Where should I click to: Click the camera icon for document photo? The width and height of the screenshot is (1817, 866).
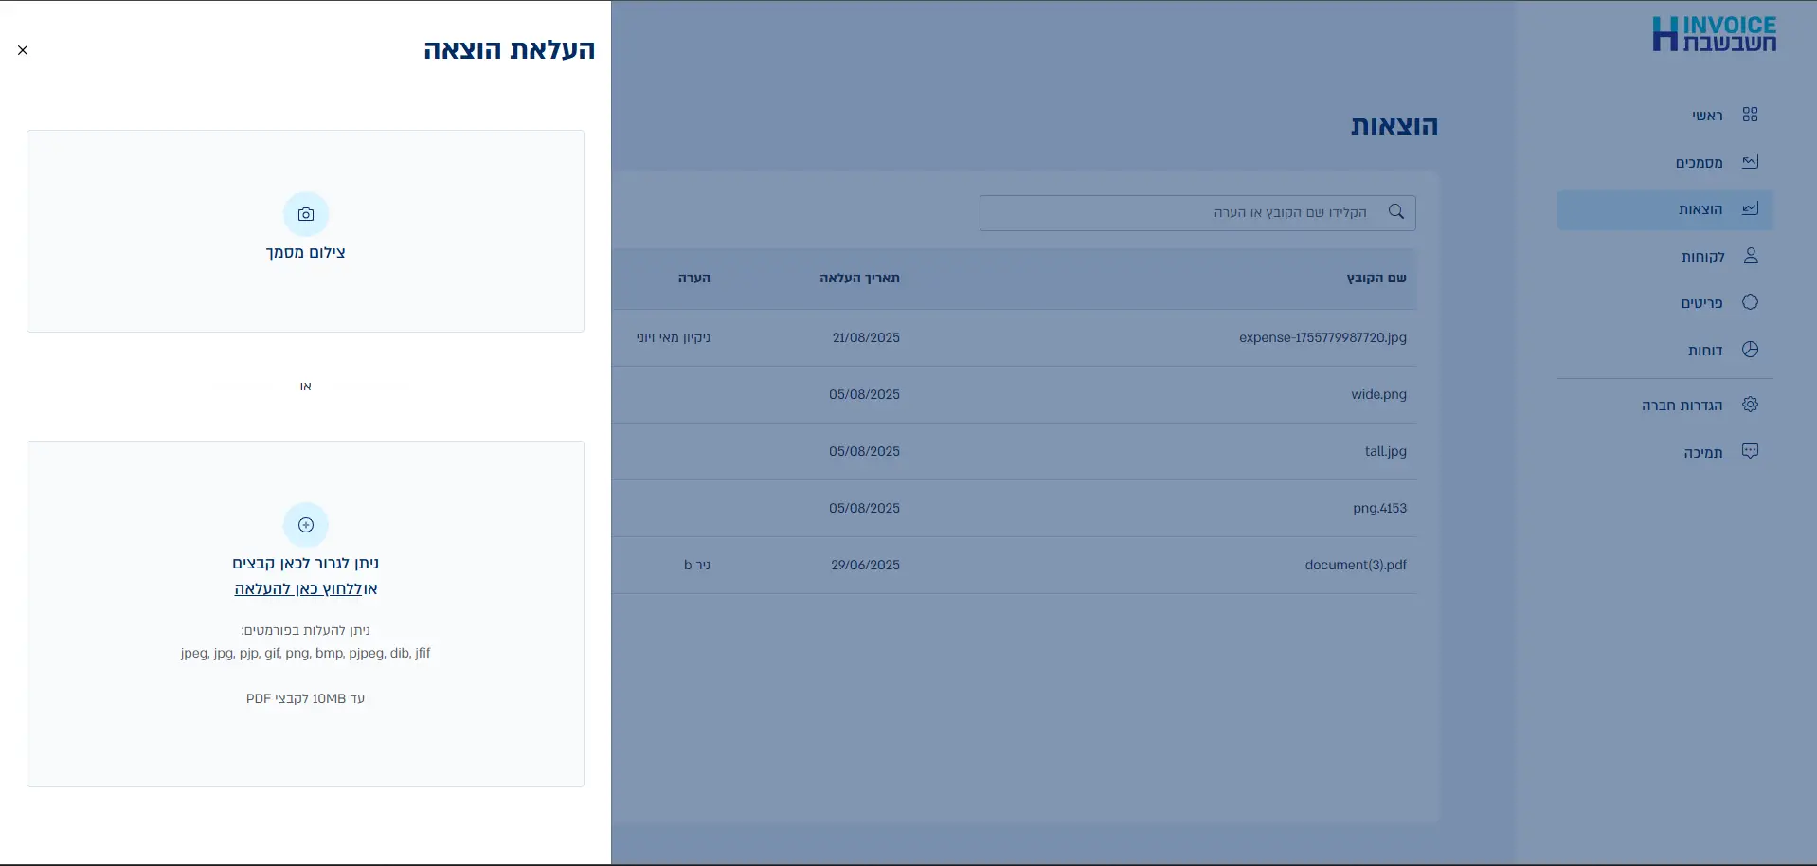306,215
